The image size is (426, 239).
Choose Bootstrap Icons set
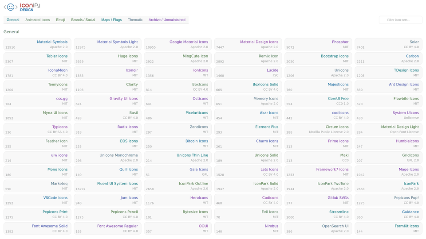pos(318,58)
